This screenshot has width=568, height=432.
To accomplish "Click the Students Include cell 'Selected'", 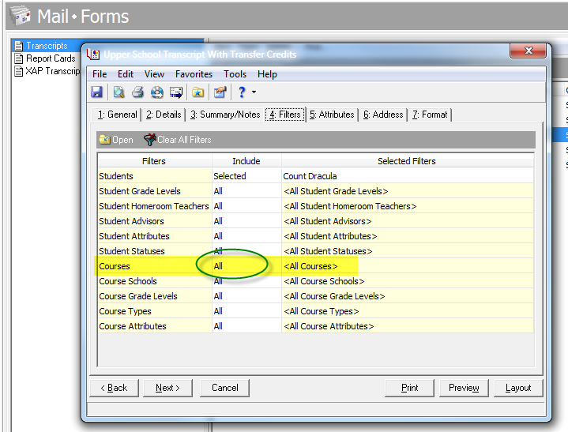I will [x=246, y=176].
